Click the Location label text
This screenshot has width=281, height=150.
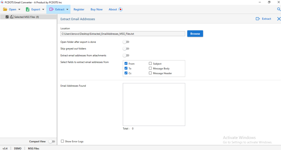click(65, 29)
